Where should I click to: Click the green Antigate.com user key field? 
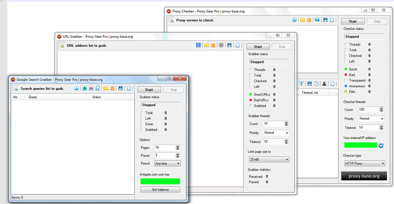[160, 181]
